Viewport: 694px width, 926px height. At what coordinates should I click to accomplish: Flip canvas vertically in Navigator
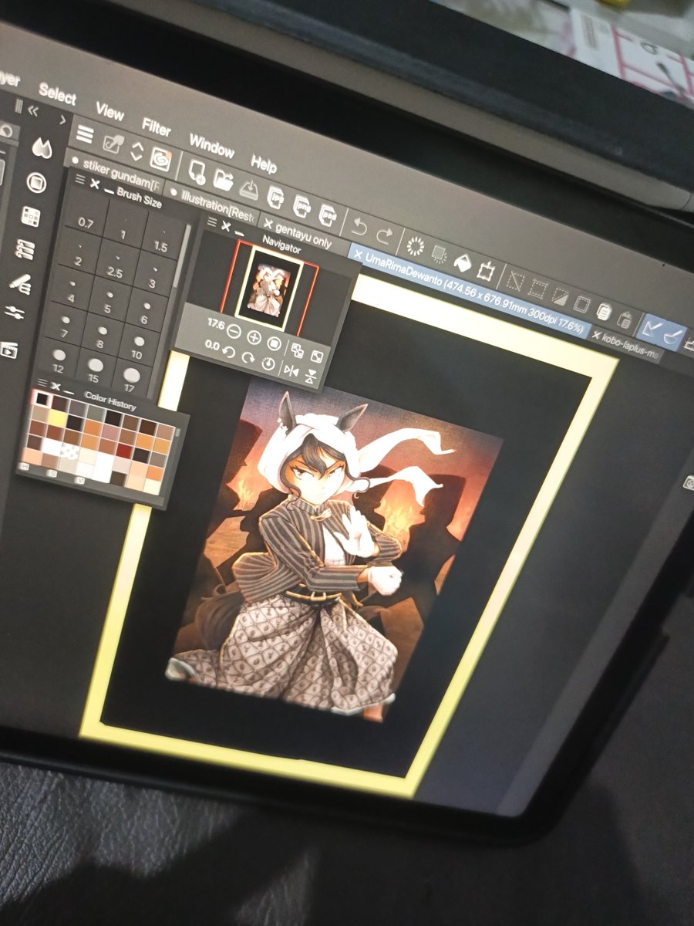[x=310, y=377]
